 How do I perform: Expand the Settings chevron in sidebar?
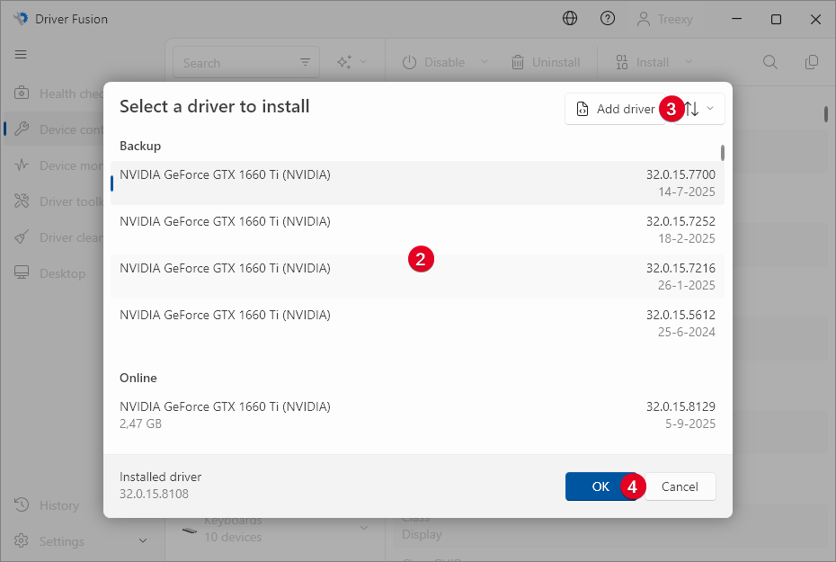click(x=143, y=541)
